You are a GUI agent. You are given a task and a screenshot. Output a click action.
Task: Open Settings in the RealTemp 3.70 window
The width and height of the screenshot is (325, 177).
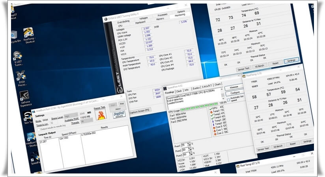coord(307,141)
